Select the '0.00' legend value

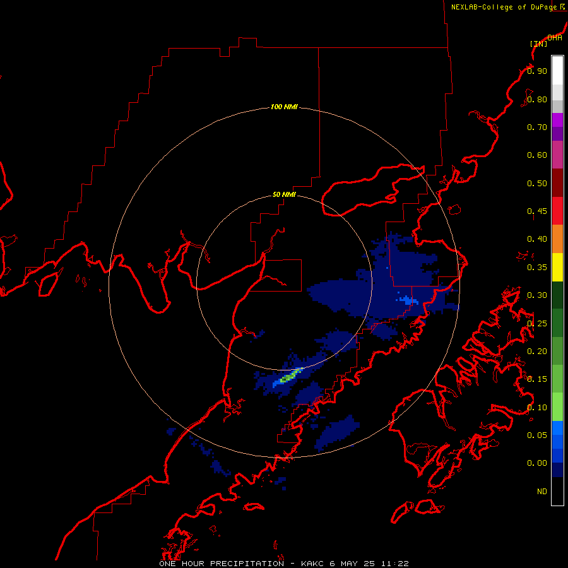(x=537, y=463)
